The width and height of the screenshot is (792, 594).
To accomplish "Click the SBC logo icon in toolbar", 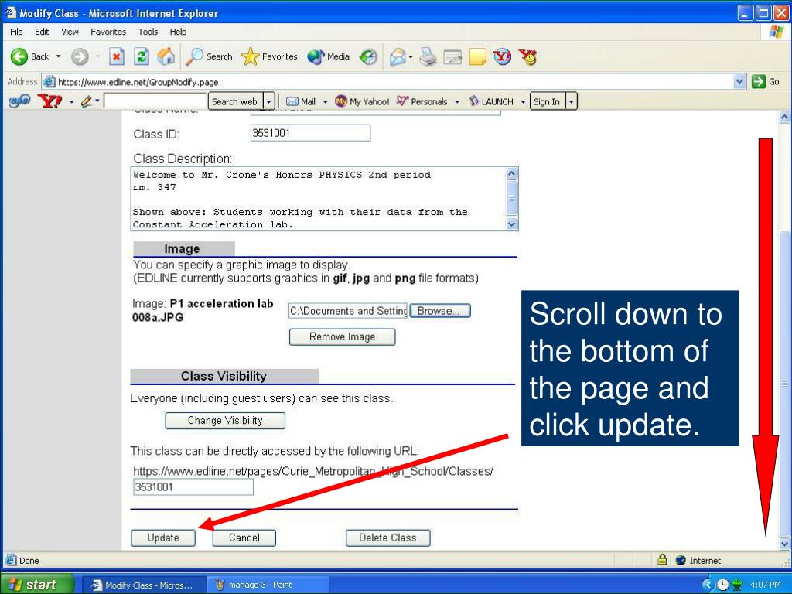I will pos(19,101).
